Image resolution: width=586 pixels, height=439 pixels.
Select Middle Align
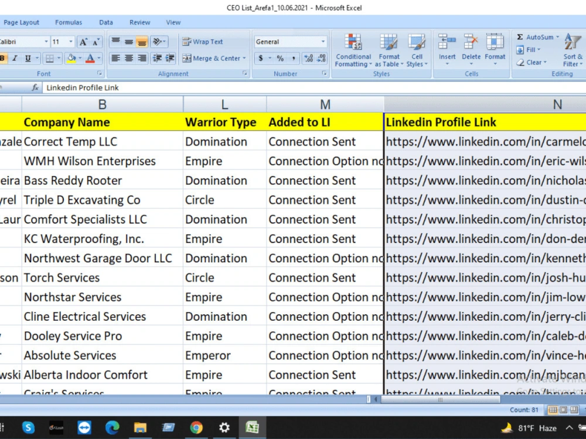point(129,42)
